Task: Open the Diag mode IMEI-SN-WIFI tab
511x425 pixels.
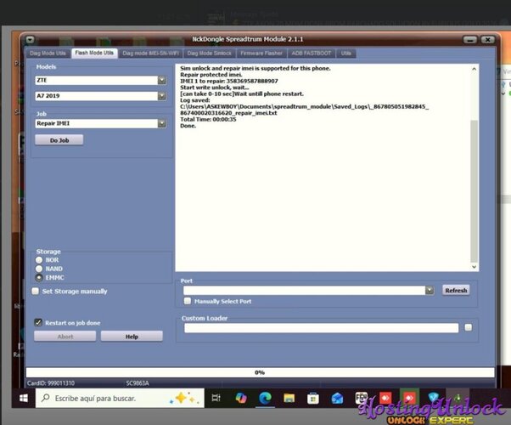Action: (150, 54)
